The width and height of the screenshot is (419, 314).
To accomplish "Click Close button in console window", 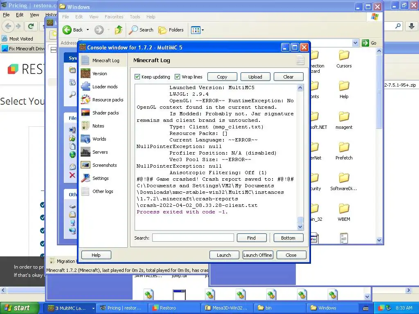I will click(291, 255).
